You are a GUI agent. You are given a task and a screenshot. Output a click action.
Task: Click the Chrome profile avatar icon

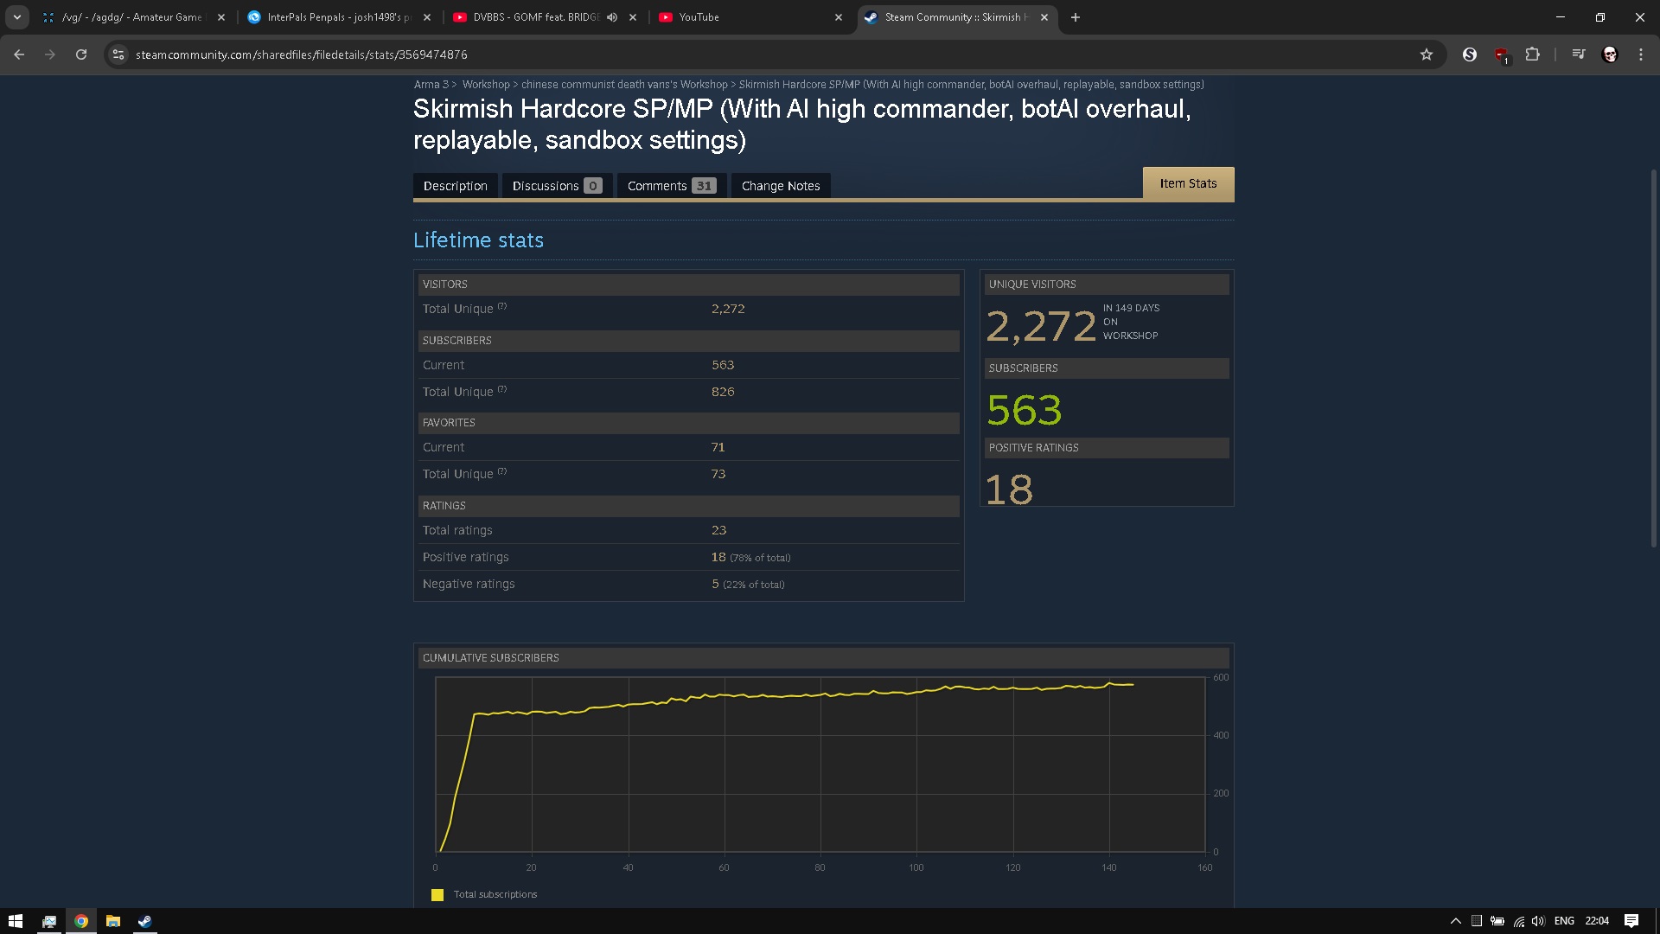[x=1610, y=54]
